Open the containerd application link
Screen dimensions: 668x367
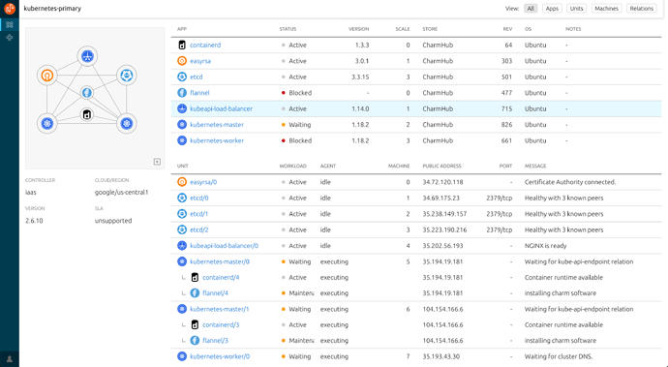[205, 45]
